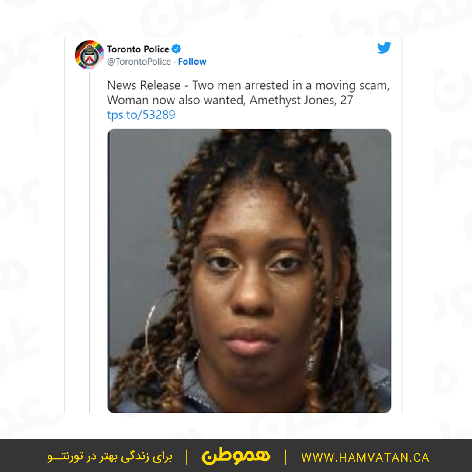Click the blue verified checkmark badge
The height and width of the screenshot is (472, 472).
click(x=176, y=49)
